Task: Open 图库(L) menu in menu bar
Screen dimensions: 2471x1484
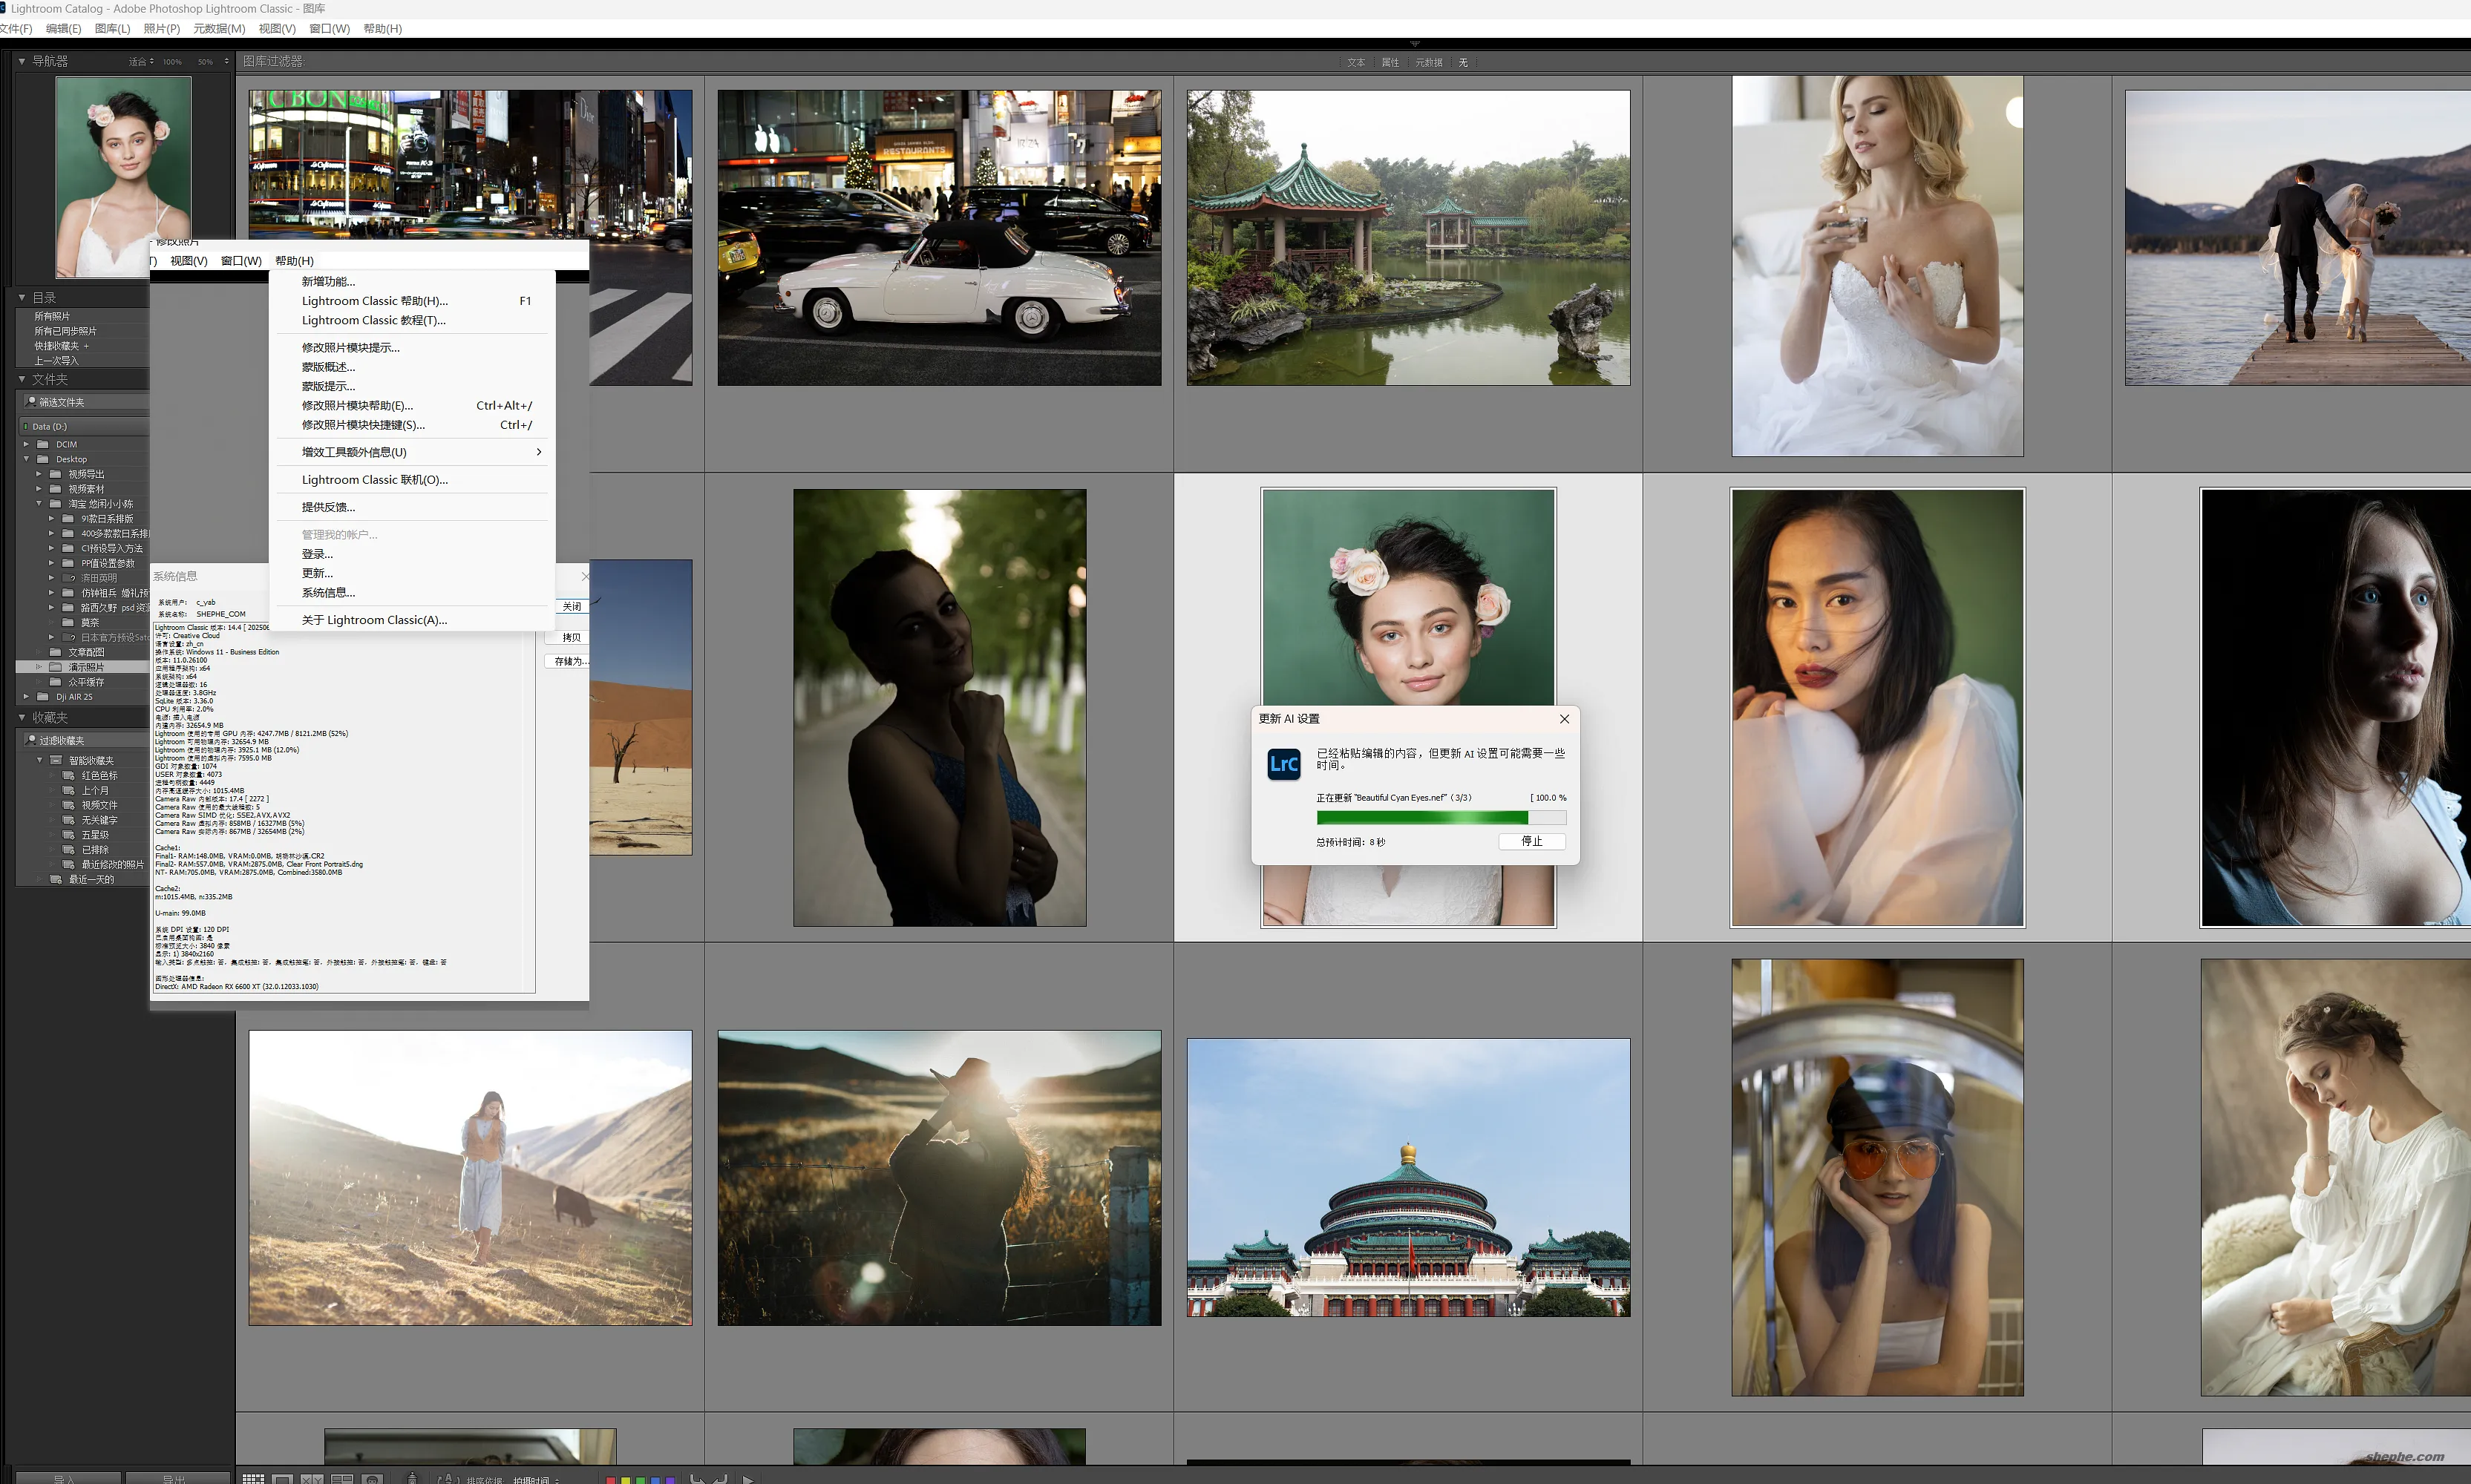Action: coord(112,28)
